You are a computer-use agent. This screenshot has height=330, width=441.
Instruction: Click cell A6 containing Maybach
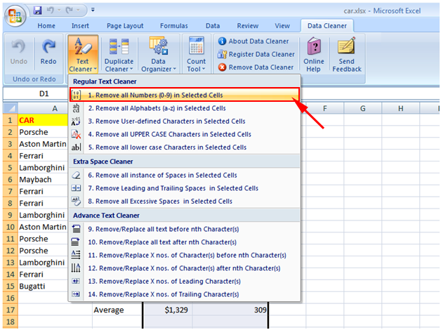tap(43, 179)
